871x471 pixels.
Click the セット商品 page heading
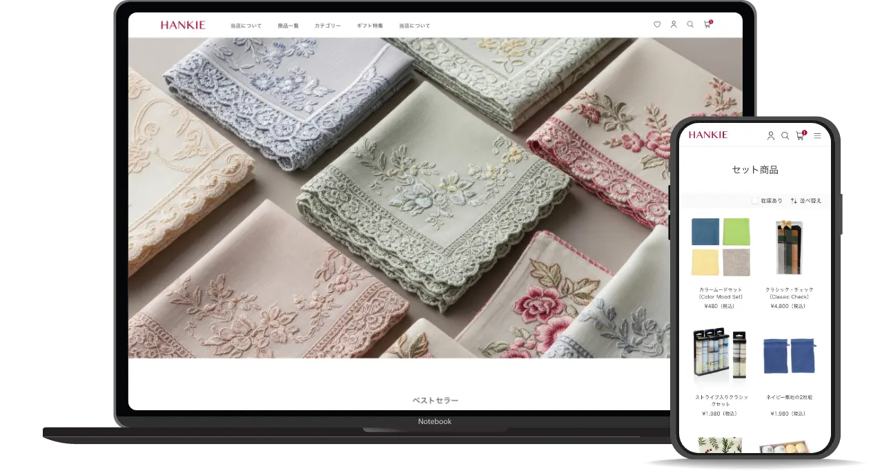point(755,169)
